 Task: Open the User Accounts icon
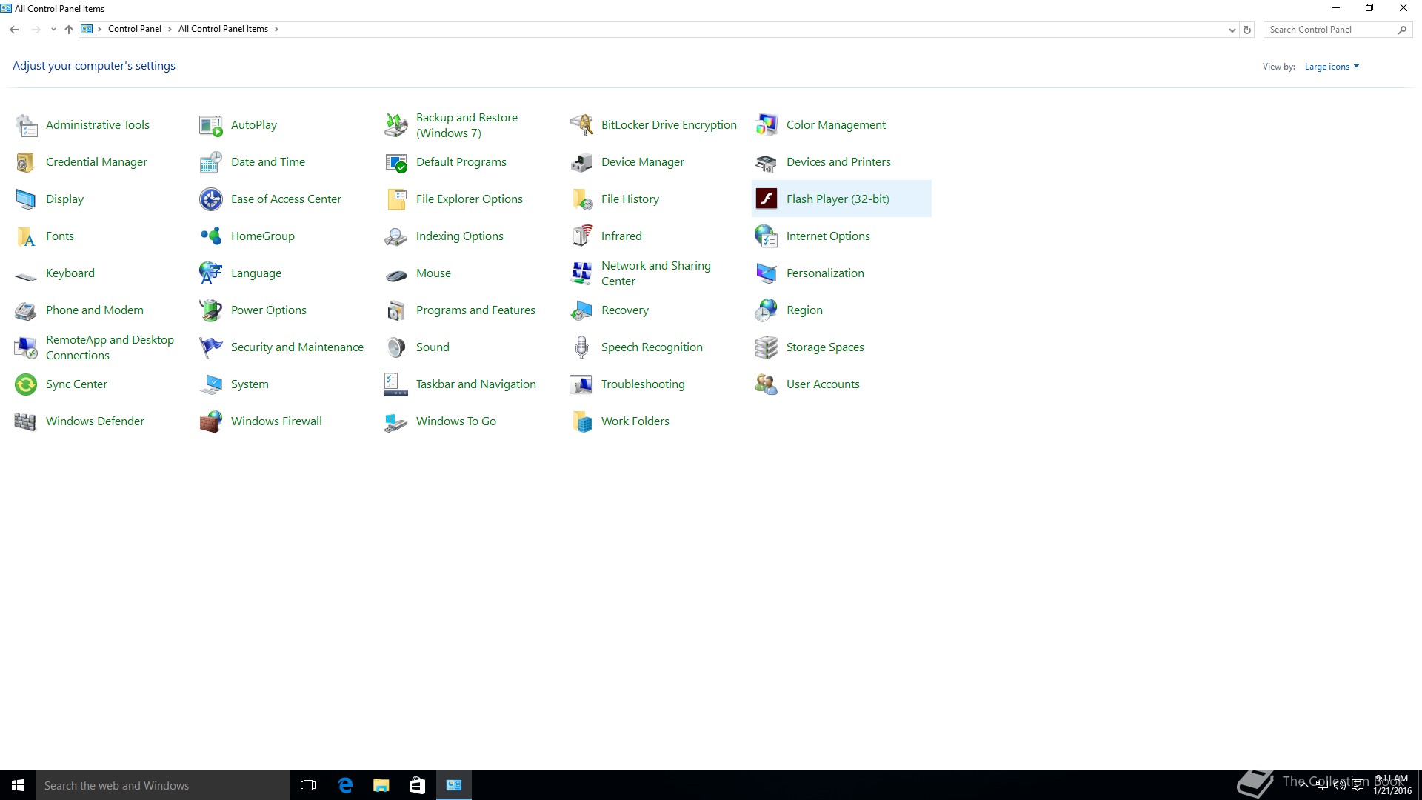coord(767,384)
